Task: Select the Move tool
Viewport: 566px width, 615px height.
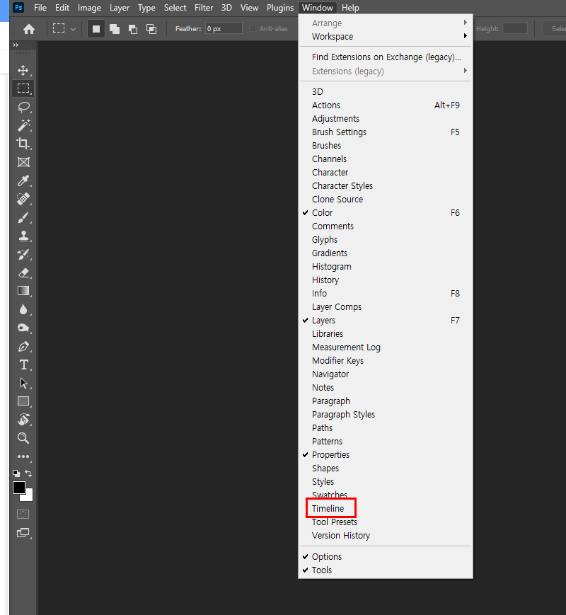Action: pyautogui.click(x=23, y=70)
